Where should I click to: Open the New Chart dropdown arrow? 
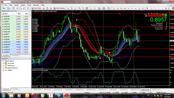pyautogui.click(x=5, y=8)
